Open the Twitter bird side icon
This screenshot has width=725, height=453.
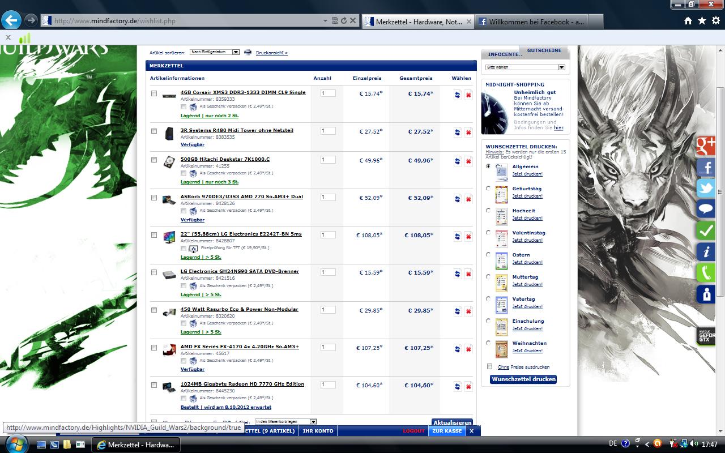pos(706,189)
